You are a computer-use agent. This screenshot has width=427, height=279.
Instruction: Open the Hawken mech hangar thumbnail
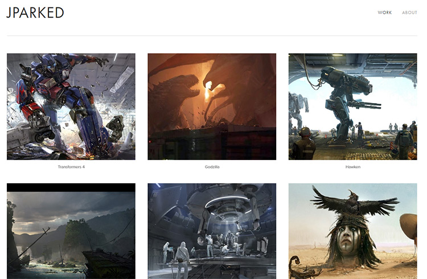(x=352, y=106)
